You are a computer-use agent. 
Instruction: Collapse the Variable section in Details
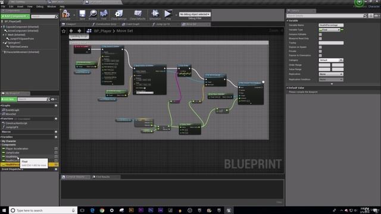click(288, 21)
